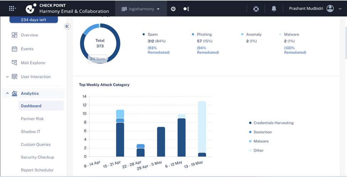Click the Check Point logo icon
The image size is (347, 177).
pos(31,9)
